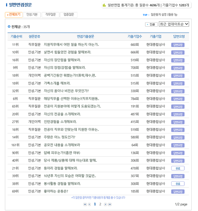Click 답변요령 button for the 161위 row

(x=178, y=145)
